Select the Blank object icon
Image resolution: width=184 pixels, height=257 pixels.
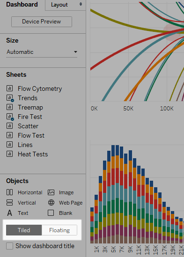point(51,213)
